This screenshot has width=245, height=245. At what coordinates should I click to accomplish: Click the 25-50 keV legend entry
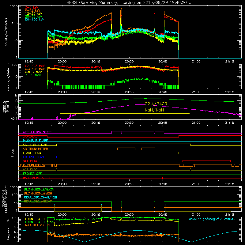tap(33, 17)
